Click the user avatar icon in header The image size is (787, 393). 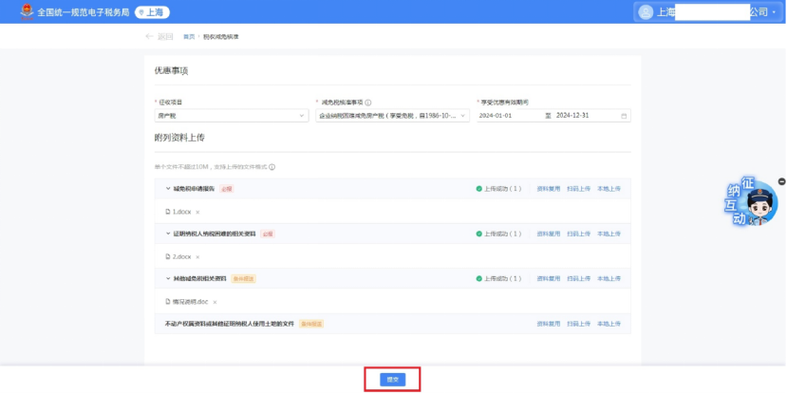click(646, 12)
